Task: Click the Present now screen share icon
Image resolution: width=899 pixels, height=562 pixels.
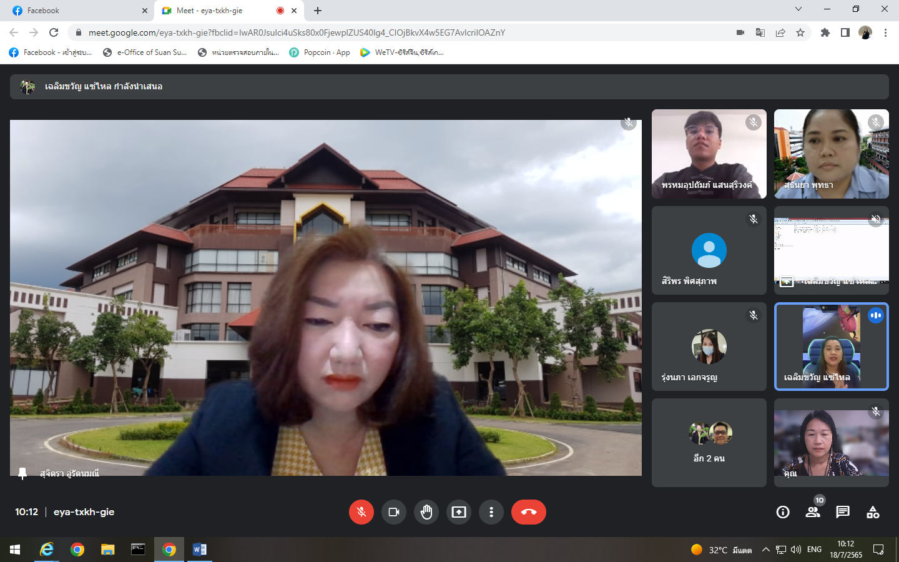Action: click(459, 512)
